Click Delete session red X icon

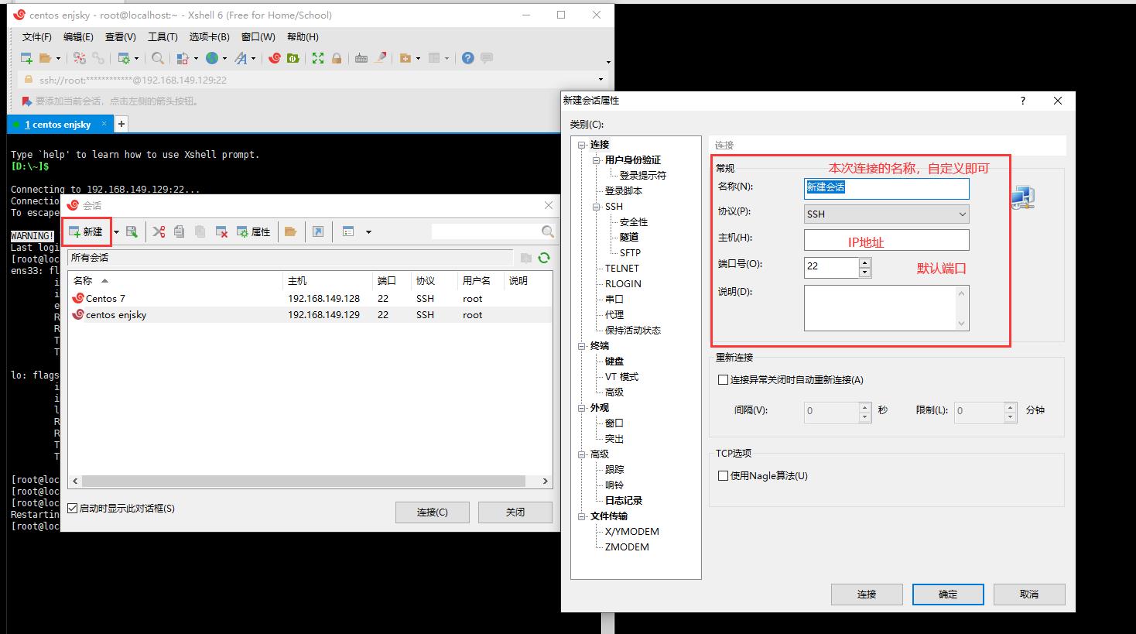(221, 231)
